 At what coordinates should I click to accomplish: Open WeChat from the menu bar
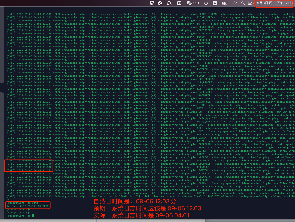[189, 3]
